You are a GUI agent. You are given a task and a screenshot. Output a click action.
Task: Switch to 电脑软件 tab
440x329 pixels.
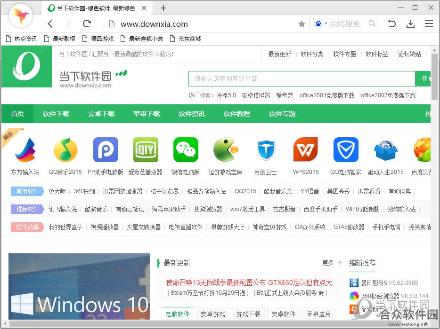click(177, 314)
